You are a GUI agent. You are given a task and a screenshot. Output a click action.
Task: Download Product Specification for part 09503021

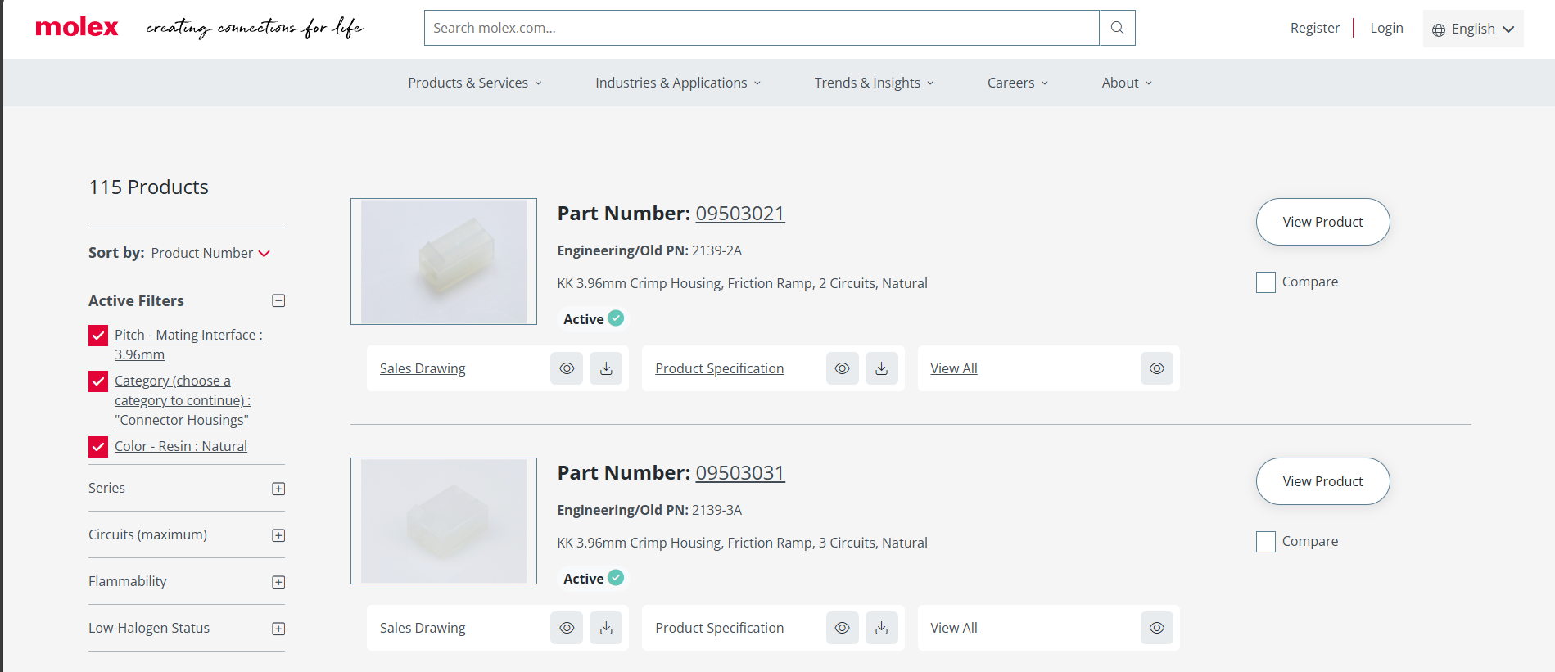point(882,368)
